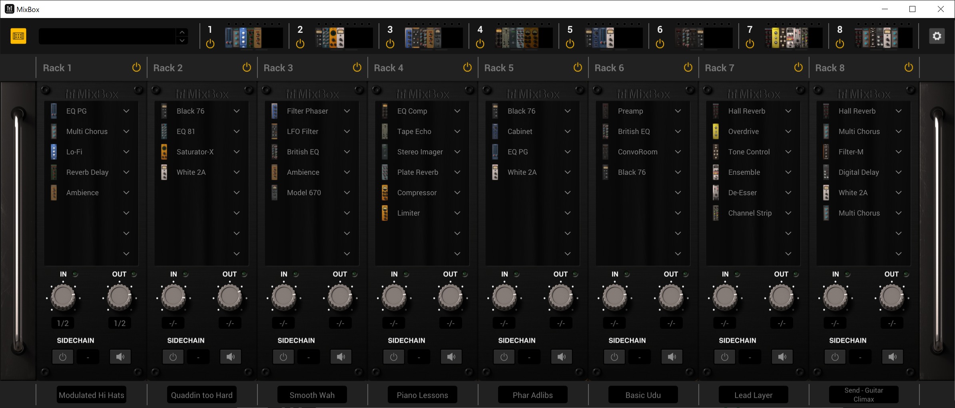Click the speaker monitor icon in Rack 1
Image resolution: width=955 pixels, height=408 pixels.
pyautogui.click(x=120, y=356)
